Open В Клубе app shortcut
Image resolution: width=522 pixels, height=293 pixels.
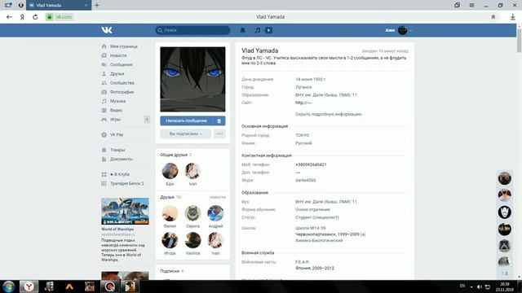point(120,174)
